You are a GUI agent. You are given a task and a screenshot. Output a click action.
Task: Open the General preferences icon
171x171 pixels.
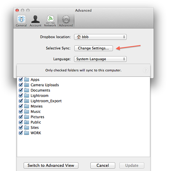(21, 19)
